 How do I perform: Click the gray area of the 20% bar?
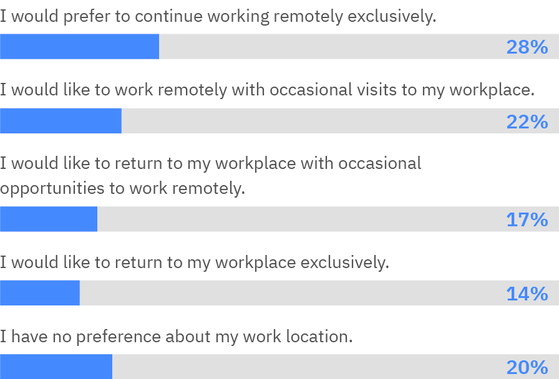point(306,367)
